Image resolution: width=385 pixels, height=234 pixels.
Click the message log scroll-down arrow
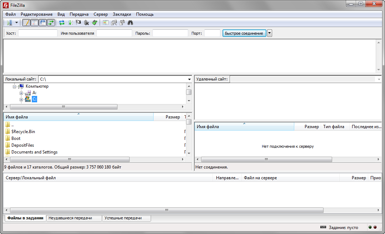[x=379, y=70]
